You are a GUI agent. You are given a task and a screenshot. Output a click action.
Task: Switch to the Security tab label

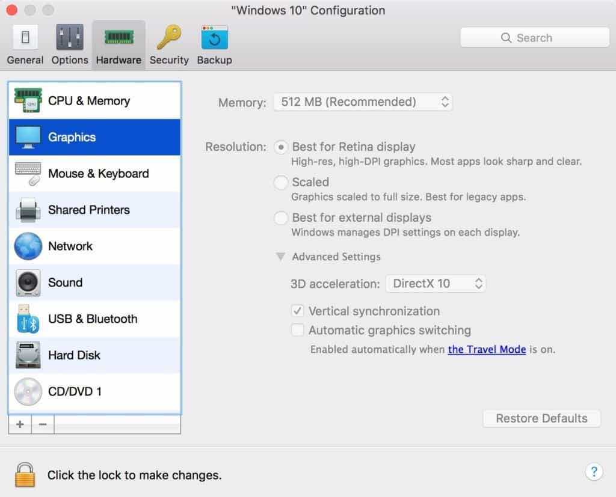coord(169,60)
